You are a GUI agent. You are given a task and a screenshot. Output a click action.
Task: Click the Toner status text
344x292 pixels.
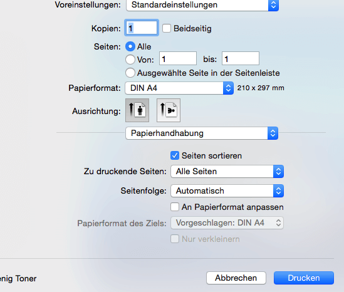pos(18,279)
